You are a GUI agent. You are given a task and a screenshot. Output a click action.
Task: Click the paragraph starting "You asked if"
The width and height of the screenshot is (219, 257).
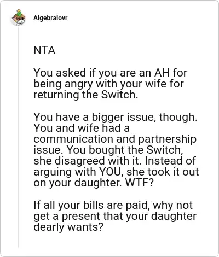110,84
